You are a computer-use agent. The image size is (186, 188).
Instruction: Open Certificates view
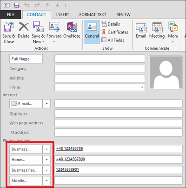click(x=115, y=32)
